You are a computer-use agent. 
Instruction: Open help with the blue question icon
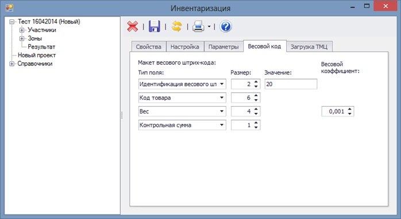[x=226, y=26]
